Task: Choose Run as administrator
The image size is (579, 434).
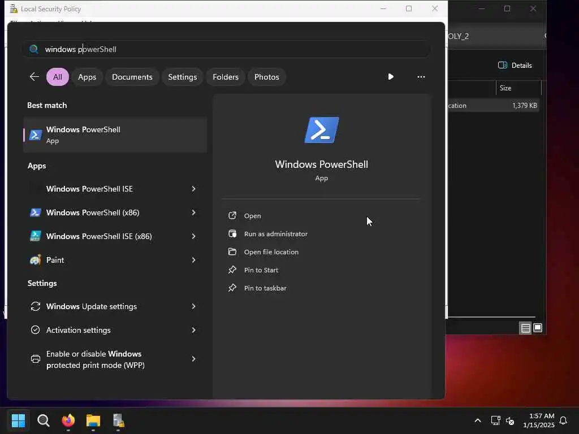Action: [x=276, y=234]
